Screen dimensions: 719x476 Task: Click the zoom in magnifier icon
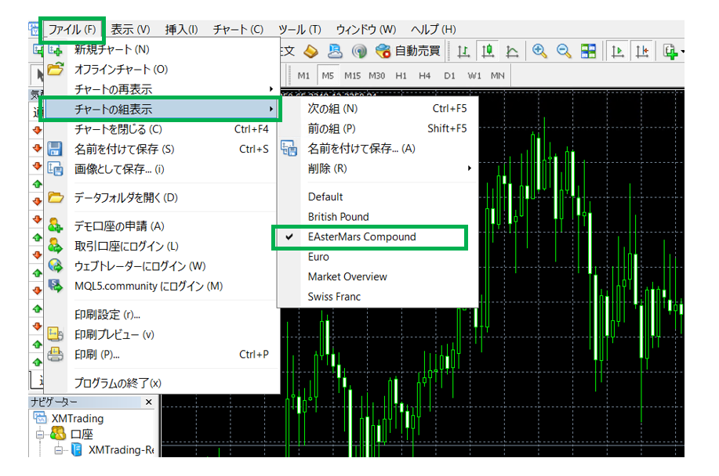(x=539, y=52)
